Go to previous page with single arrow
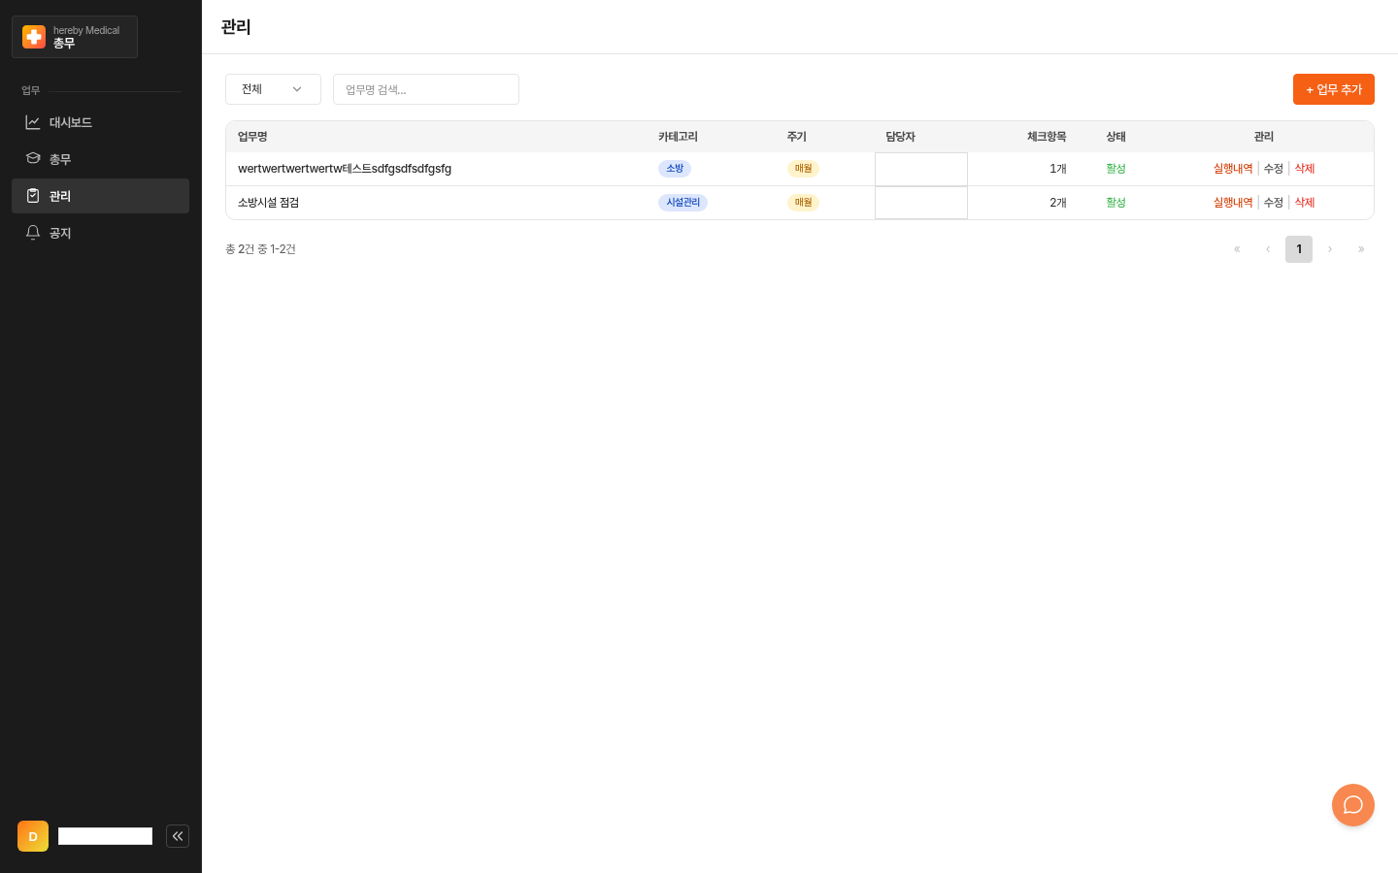 [x=1268, y=249]
